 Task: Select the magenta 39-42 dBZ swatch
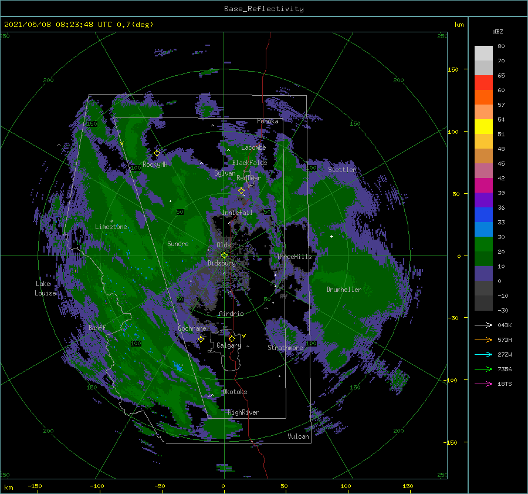click(x=483, y=185)
